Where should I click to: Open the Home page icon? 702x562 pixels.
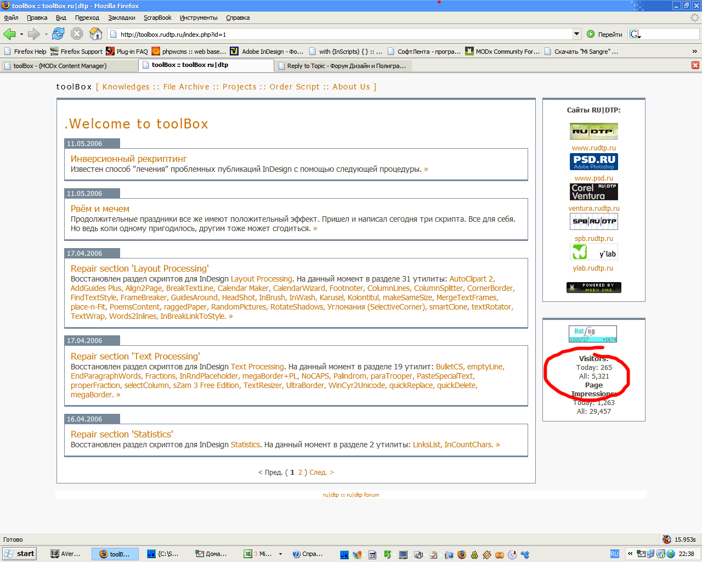pos(96,34)
